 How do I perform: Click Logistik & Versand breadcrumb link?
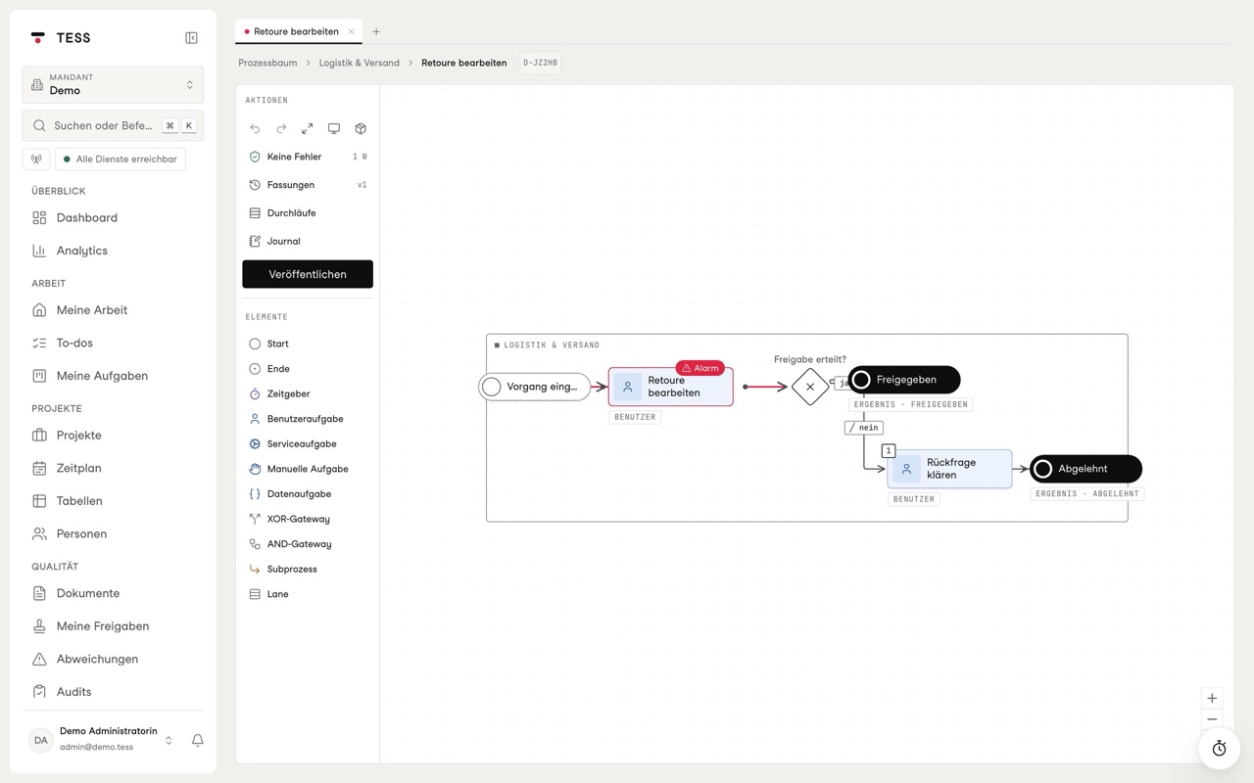click(360, 63)
